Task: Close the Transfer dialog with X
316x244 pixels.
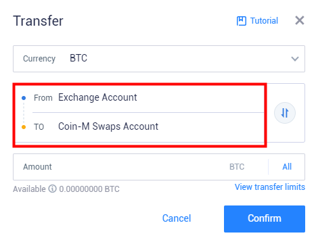Action: point(300,20)
